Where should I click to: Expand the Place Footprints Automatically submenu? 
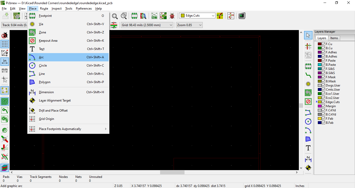(68, 129)
